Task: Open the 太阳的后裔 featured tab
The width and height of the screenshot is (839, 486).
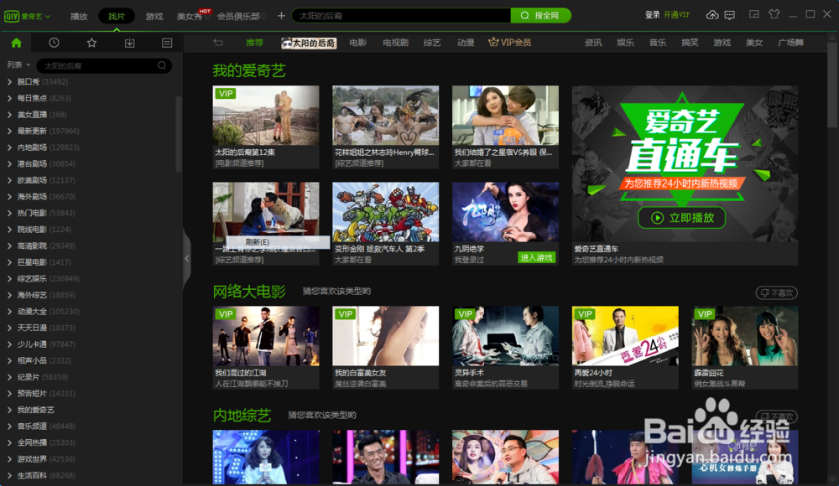Action: (310, 43)
